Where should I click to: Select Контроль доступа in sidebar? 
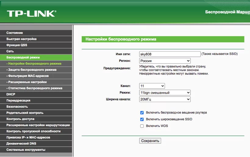(x=36, y=119)
